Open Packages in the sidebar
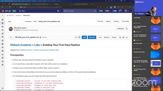163x91 pixels. (3, 51)
